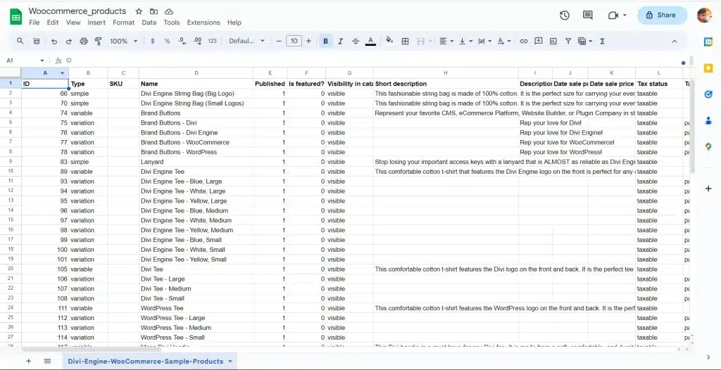Open Google Keep in side panel
The image size is (721, 370).
pos(708,68)
